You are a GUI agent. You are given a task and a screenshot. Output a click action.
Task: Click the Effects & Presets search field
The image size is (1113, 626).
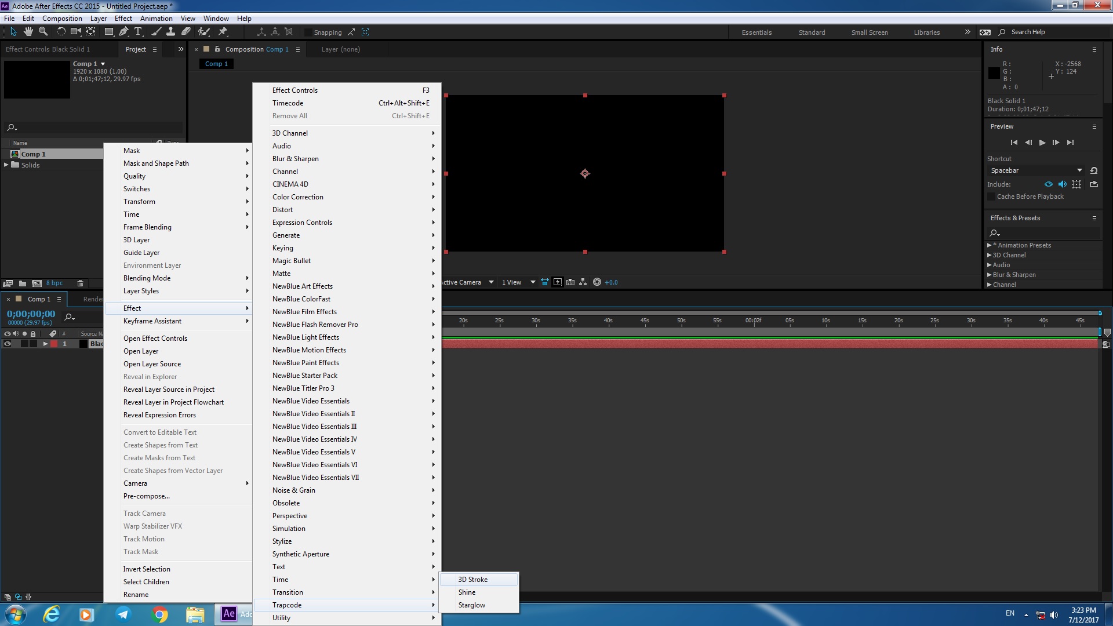[x=1043, y=233]
